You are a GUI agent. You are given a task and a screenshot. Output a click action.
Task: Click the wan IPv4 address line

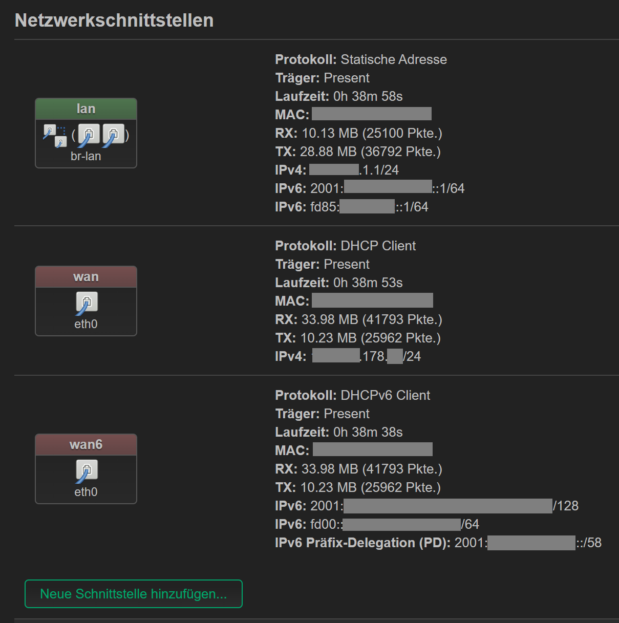pyautogui.click(x=348, y=356)
